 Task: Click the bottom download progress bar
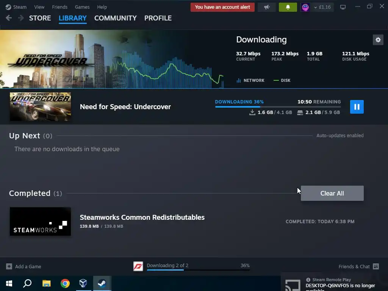pos(198,270)
